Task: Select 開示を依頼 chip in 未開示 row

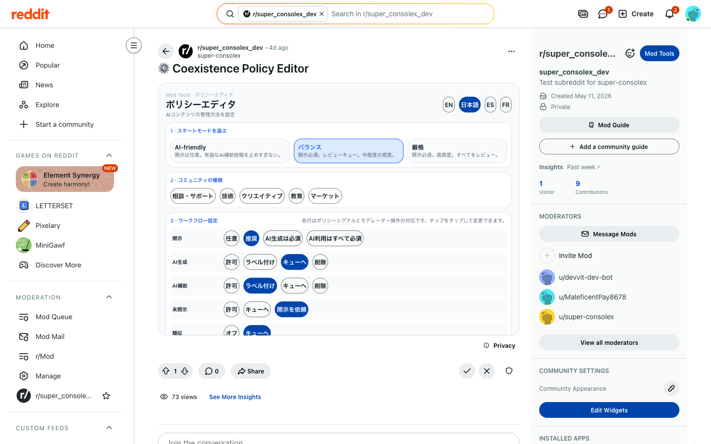Action: [292, 309]
